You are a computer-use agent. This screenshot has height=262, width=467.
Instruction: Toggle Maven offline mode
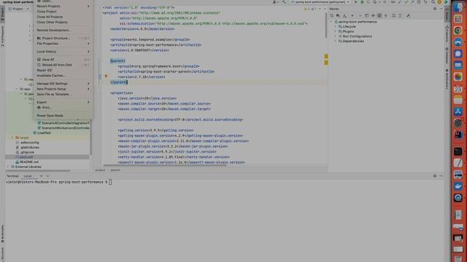click(373, 15)
